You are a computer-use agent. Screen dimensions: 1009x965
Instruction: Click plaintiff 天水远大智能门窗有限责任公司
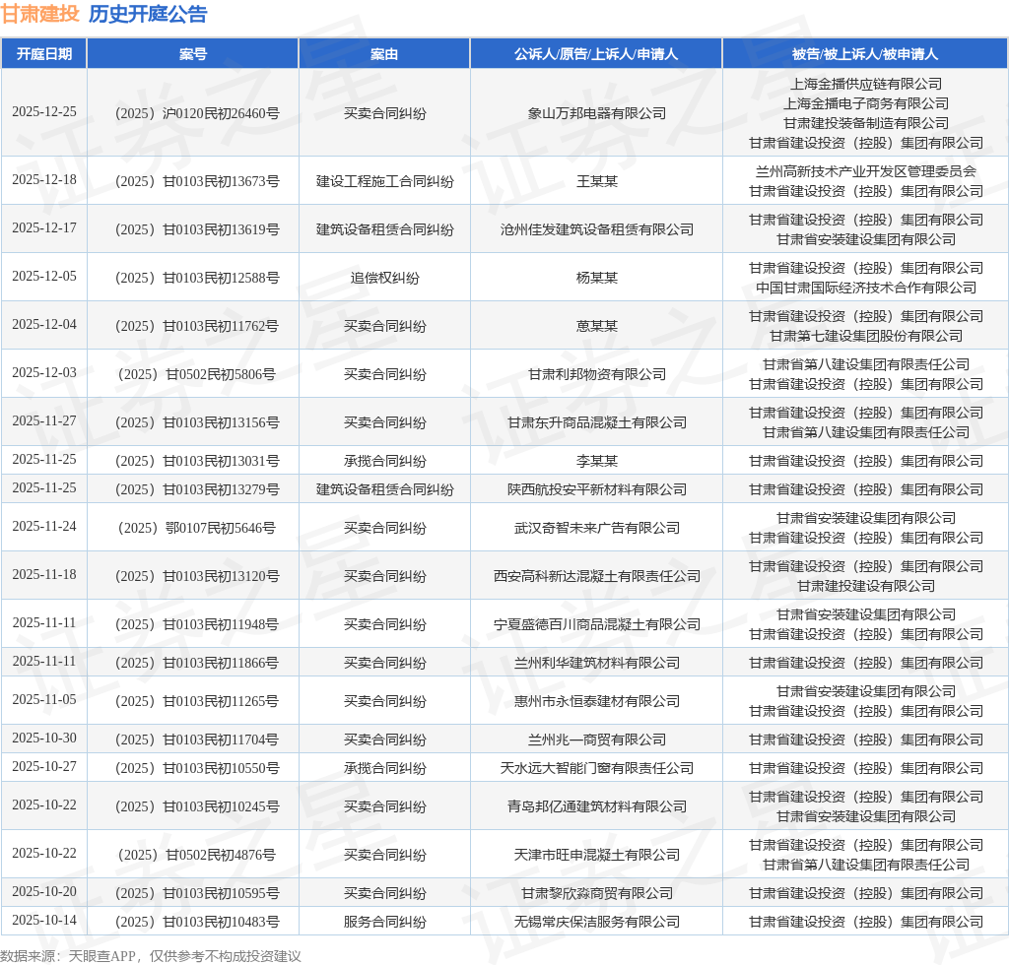pos(596,768)
